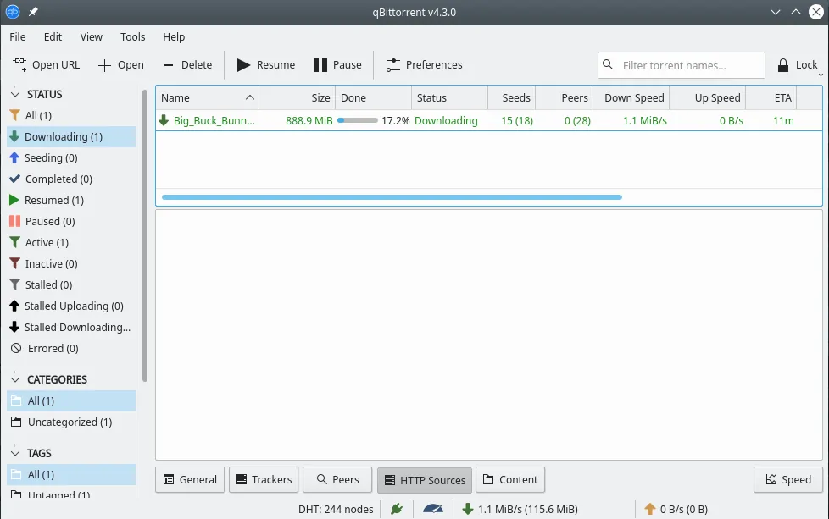Select All (1) under CATEGORIES
829x519 pixels.
tap(71, 400)
